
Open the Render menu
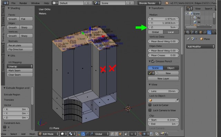(x=23, y=3)
